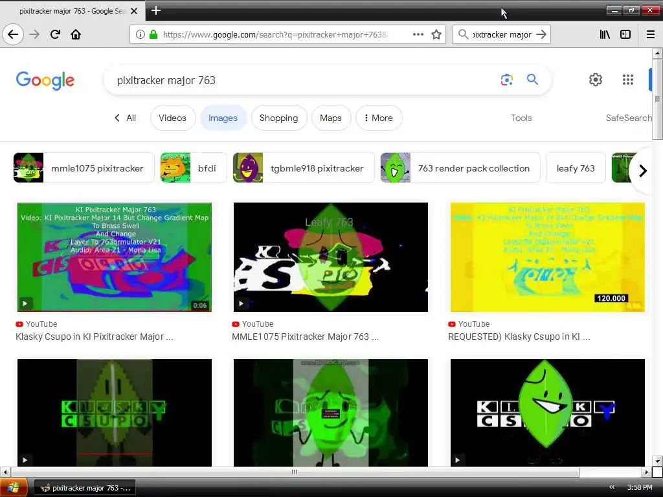The image size is (663, 497).
Task: Open the Google apps grid
Action: pyautogui.click(x=628, y=80)
